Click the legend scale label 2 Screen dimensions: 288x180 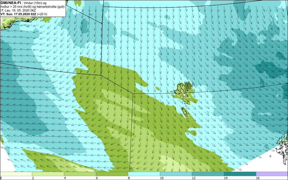pyautogui.click(x=33, y=178)
